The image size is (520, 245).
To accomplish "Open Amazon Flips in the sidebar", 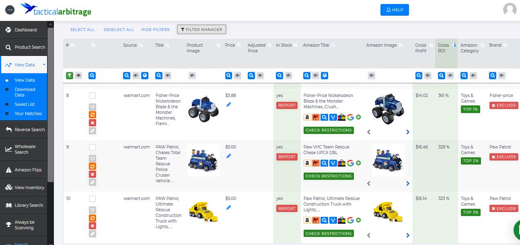I will pos(24,170).
